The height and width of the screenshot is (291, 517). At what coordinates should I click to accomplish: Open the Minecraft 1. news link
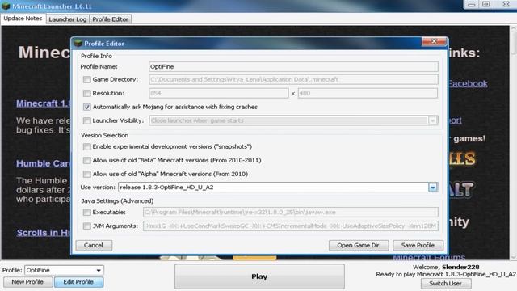(x=43, y=103)
